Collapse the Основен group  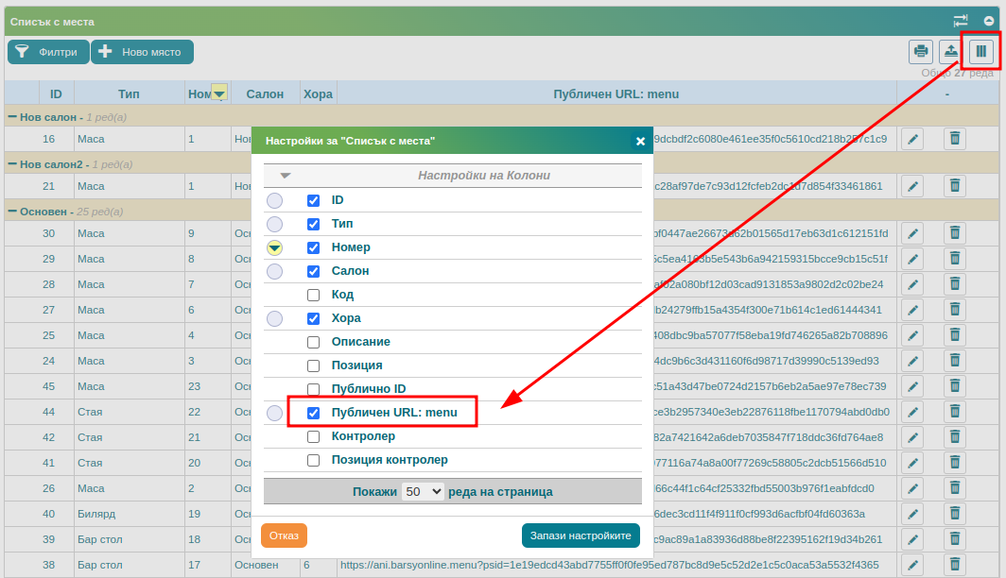pyautogui.click(x=12, y=211)
